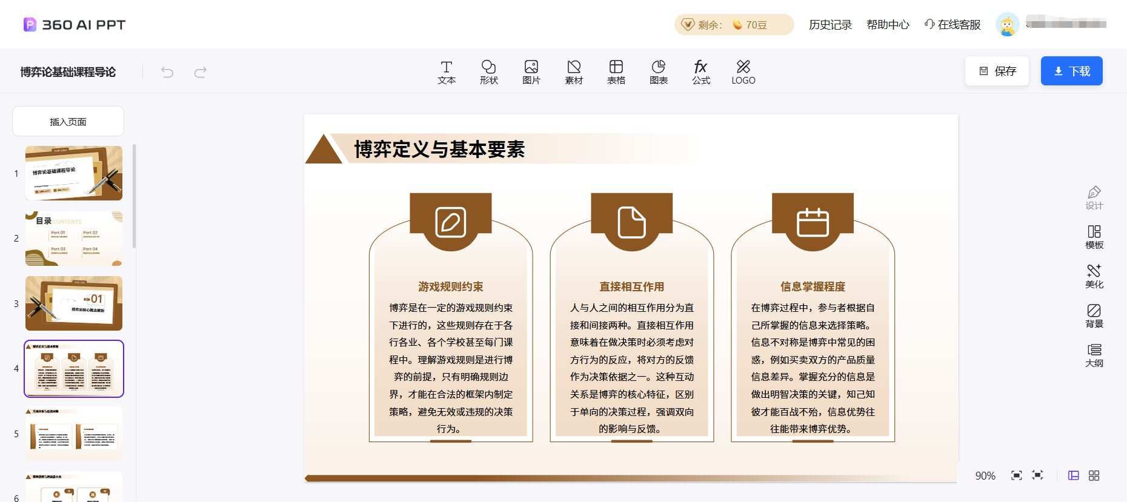Insert a 图表 chart
The height and width of the screenshot is (502, 1127).
pos(659,72)
